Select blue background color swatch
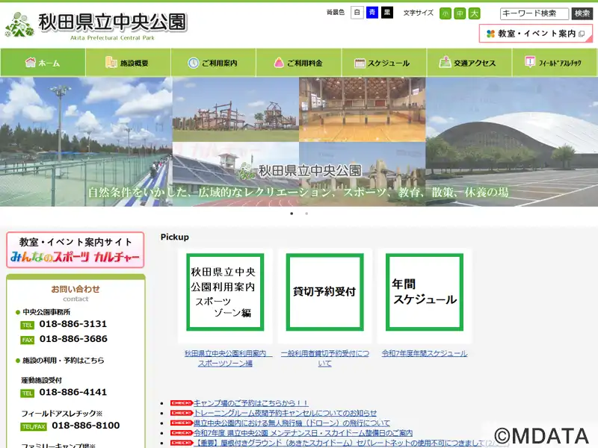The image size is (598, 448). (x=372, y=13)
